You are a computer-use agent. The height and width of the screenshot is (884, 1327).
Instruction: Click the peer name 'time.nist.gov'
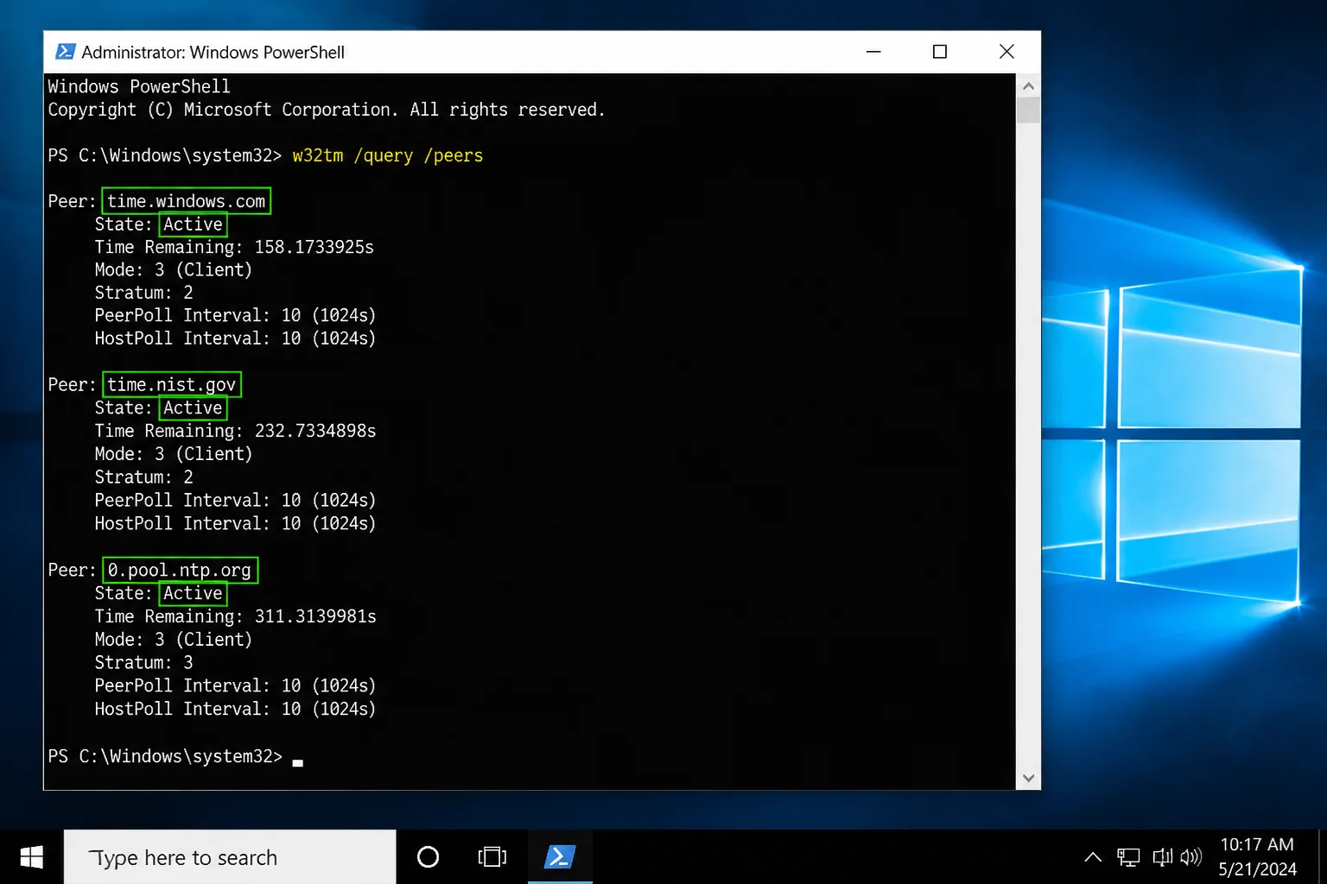coord(172,385)
